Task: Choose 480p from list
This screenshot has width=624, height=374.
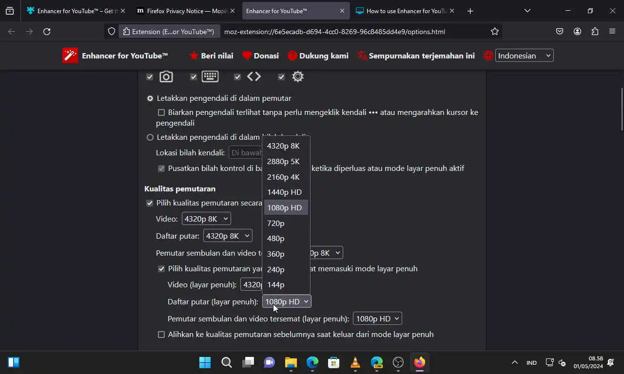Action: coord(286,238)
